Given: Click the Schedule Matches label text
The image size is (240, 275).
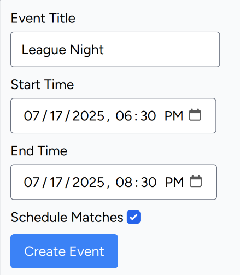Looking at the screenshot, I should coord(67,217).
